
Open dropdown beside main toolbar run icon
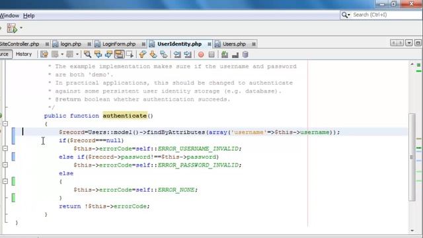[21, 28]
